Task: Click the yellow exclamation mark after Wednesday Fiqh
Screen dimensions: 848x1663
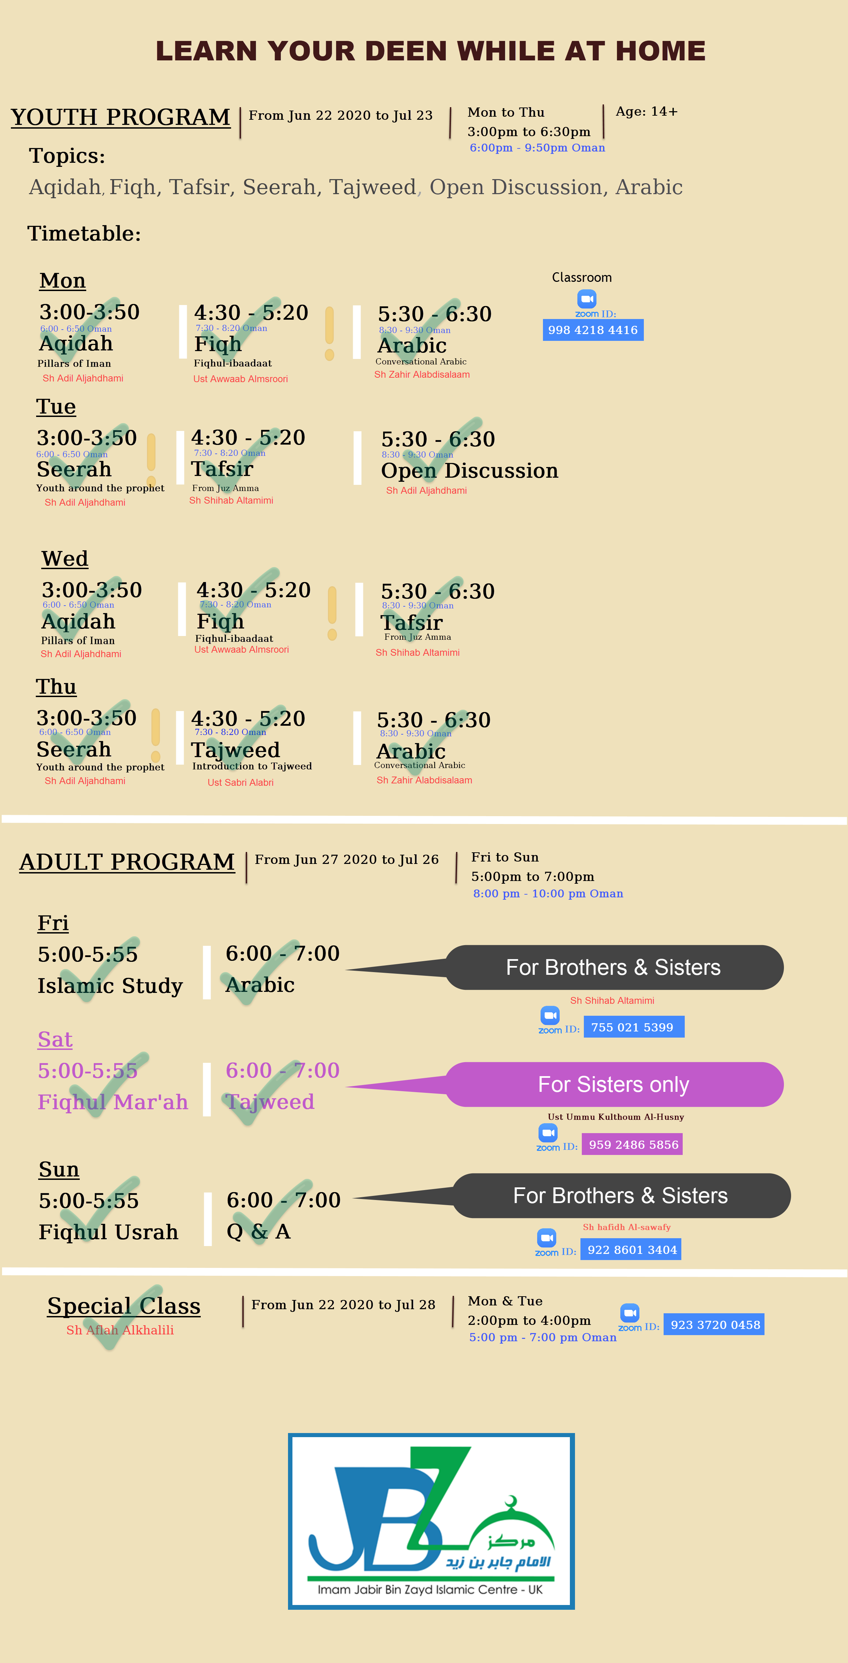Action: (x=332, y=613)
